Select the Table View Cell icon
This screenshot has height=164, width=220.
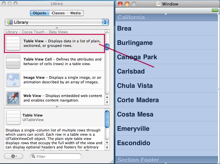point(13,61)
